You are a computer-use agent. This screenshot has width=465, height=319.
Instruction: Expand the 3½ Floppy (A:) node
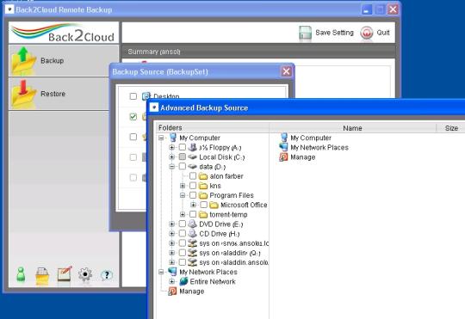coord(171,147)
